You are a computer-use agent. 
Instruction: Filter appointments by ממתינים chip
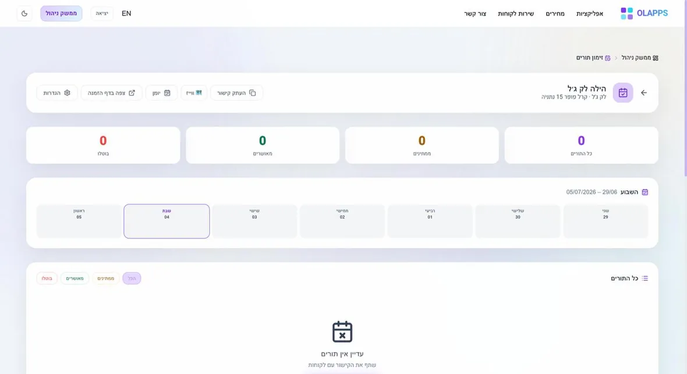tap(105, 278)
